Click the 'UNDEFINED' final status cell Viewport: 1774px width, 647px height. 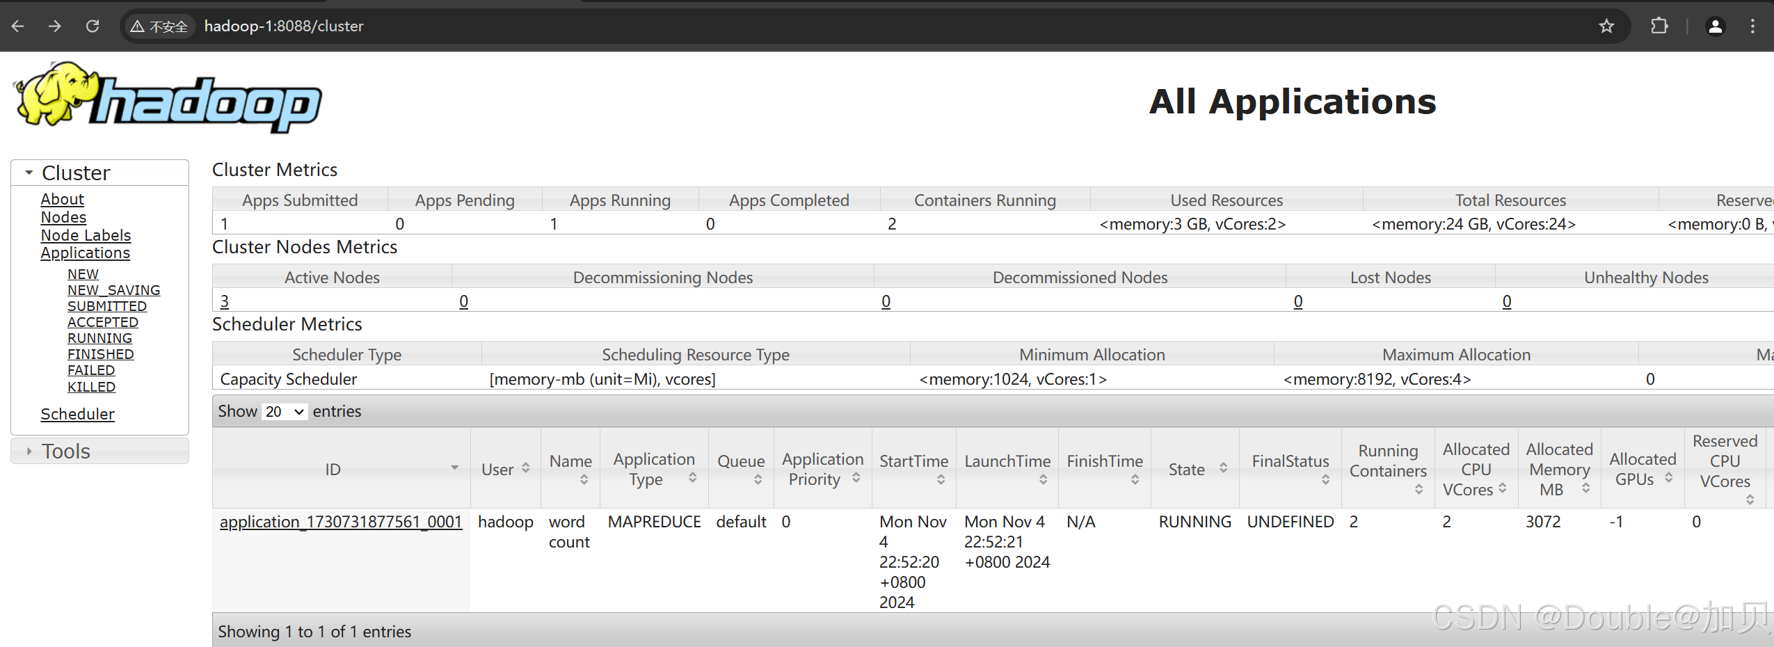click(x=1290, y=522)
